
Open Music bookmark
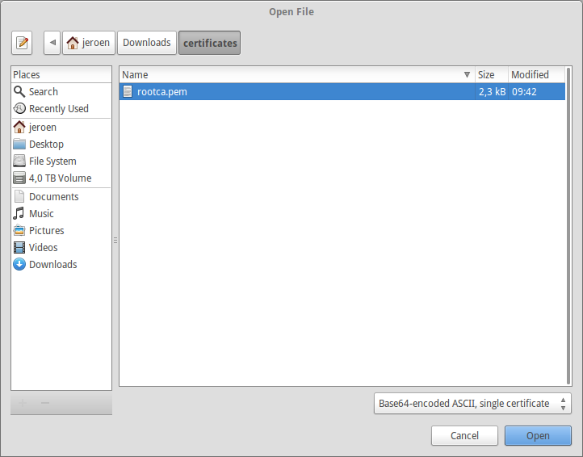[61, 214]
